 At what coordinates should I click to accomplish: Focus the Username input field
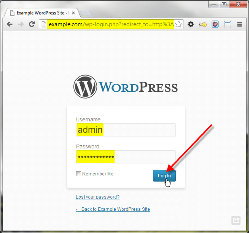pos(126,130)
